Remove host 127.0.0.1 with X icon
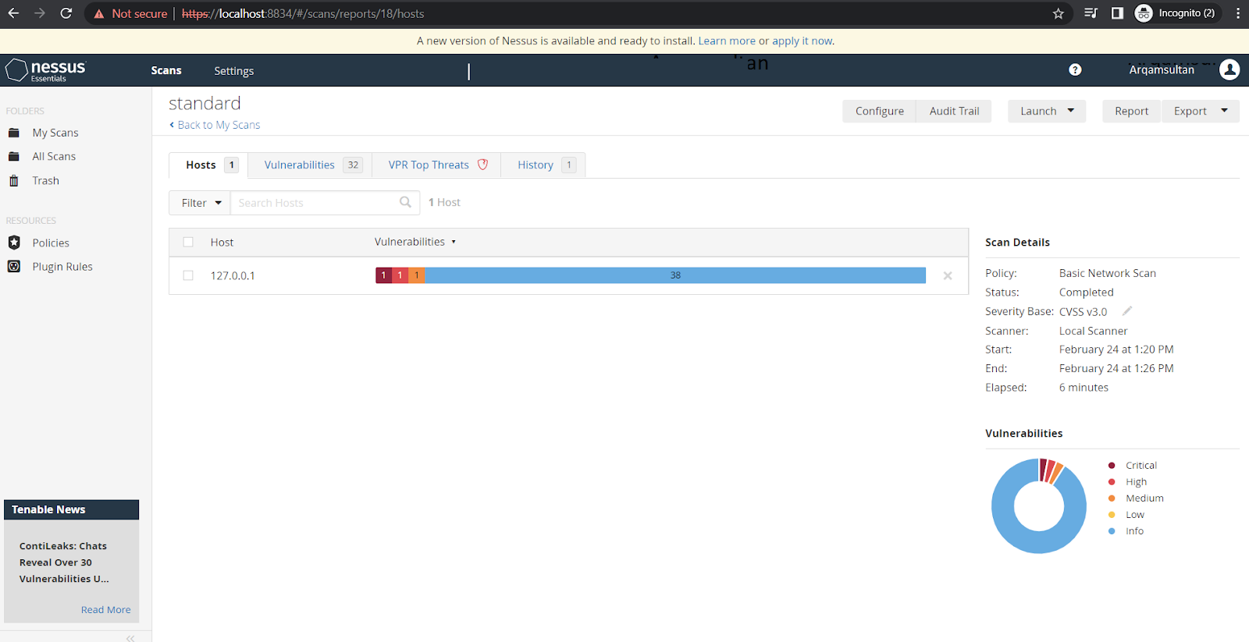Viewport: 1249px width, 642px height. (948, 275)
